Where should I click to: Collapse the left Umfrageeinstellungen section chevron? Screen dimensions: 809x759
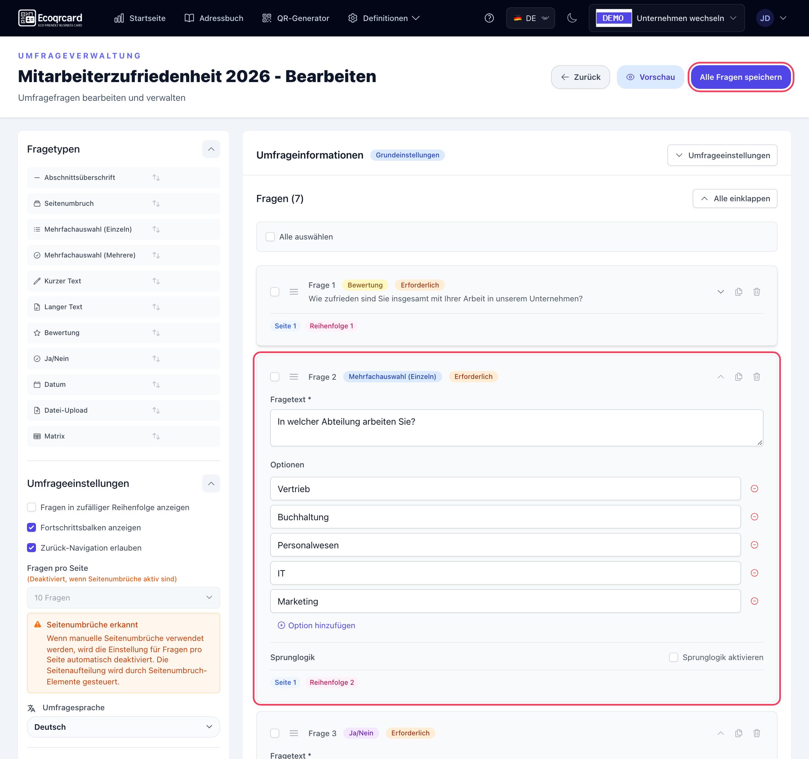pos(211,484)
